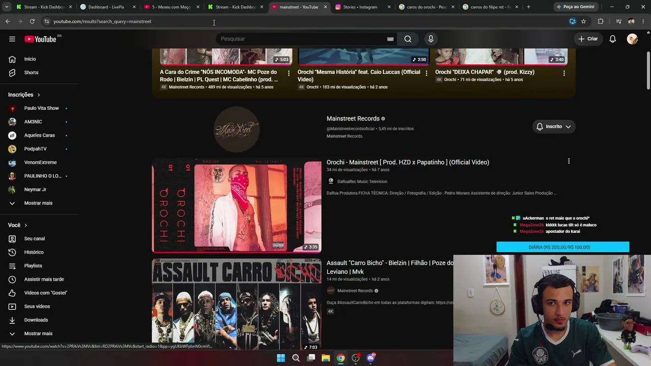Open Windows taskbar search
The width and height of the screenshot is (651, 366).
point(295,358)
